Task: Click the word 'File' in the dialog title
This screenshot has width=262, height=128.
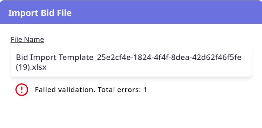Action: tap(64, 13)
